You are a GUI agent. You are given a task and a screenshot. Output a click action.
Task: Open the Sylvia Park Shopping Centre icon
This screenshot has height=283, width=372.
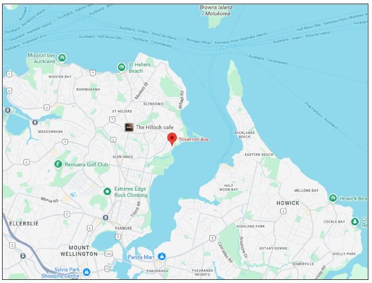click(86, 272)
